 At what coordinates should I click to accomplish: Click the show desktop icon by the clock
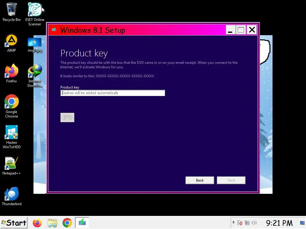tap(302, 223)
